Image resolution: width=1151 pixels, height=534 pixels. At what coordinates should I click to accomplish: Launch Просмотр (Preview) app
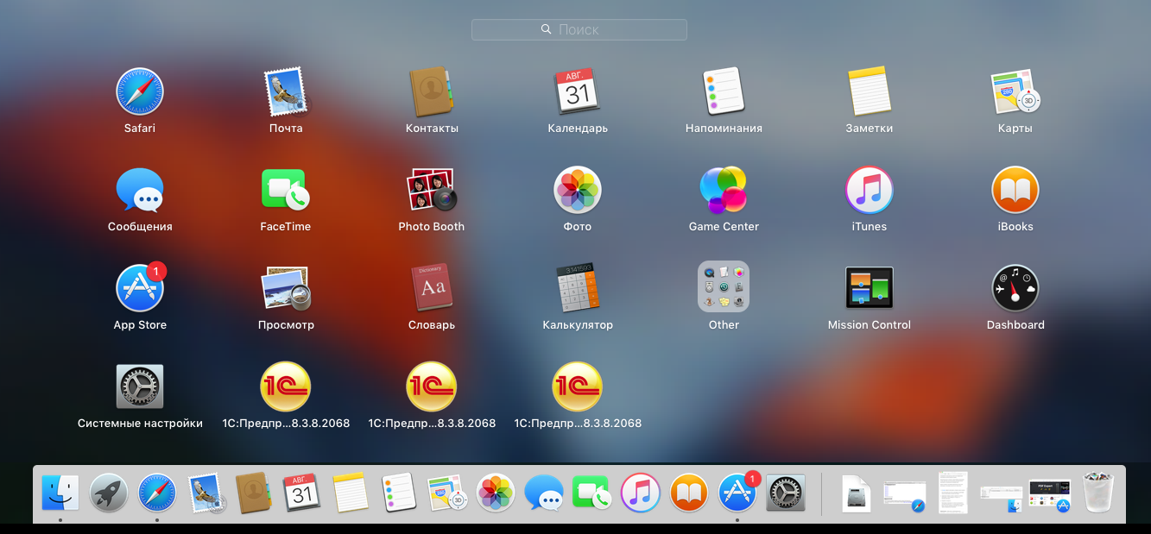click(286, 288)
